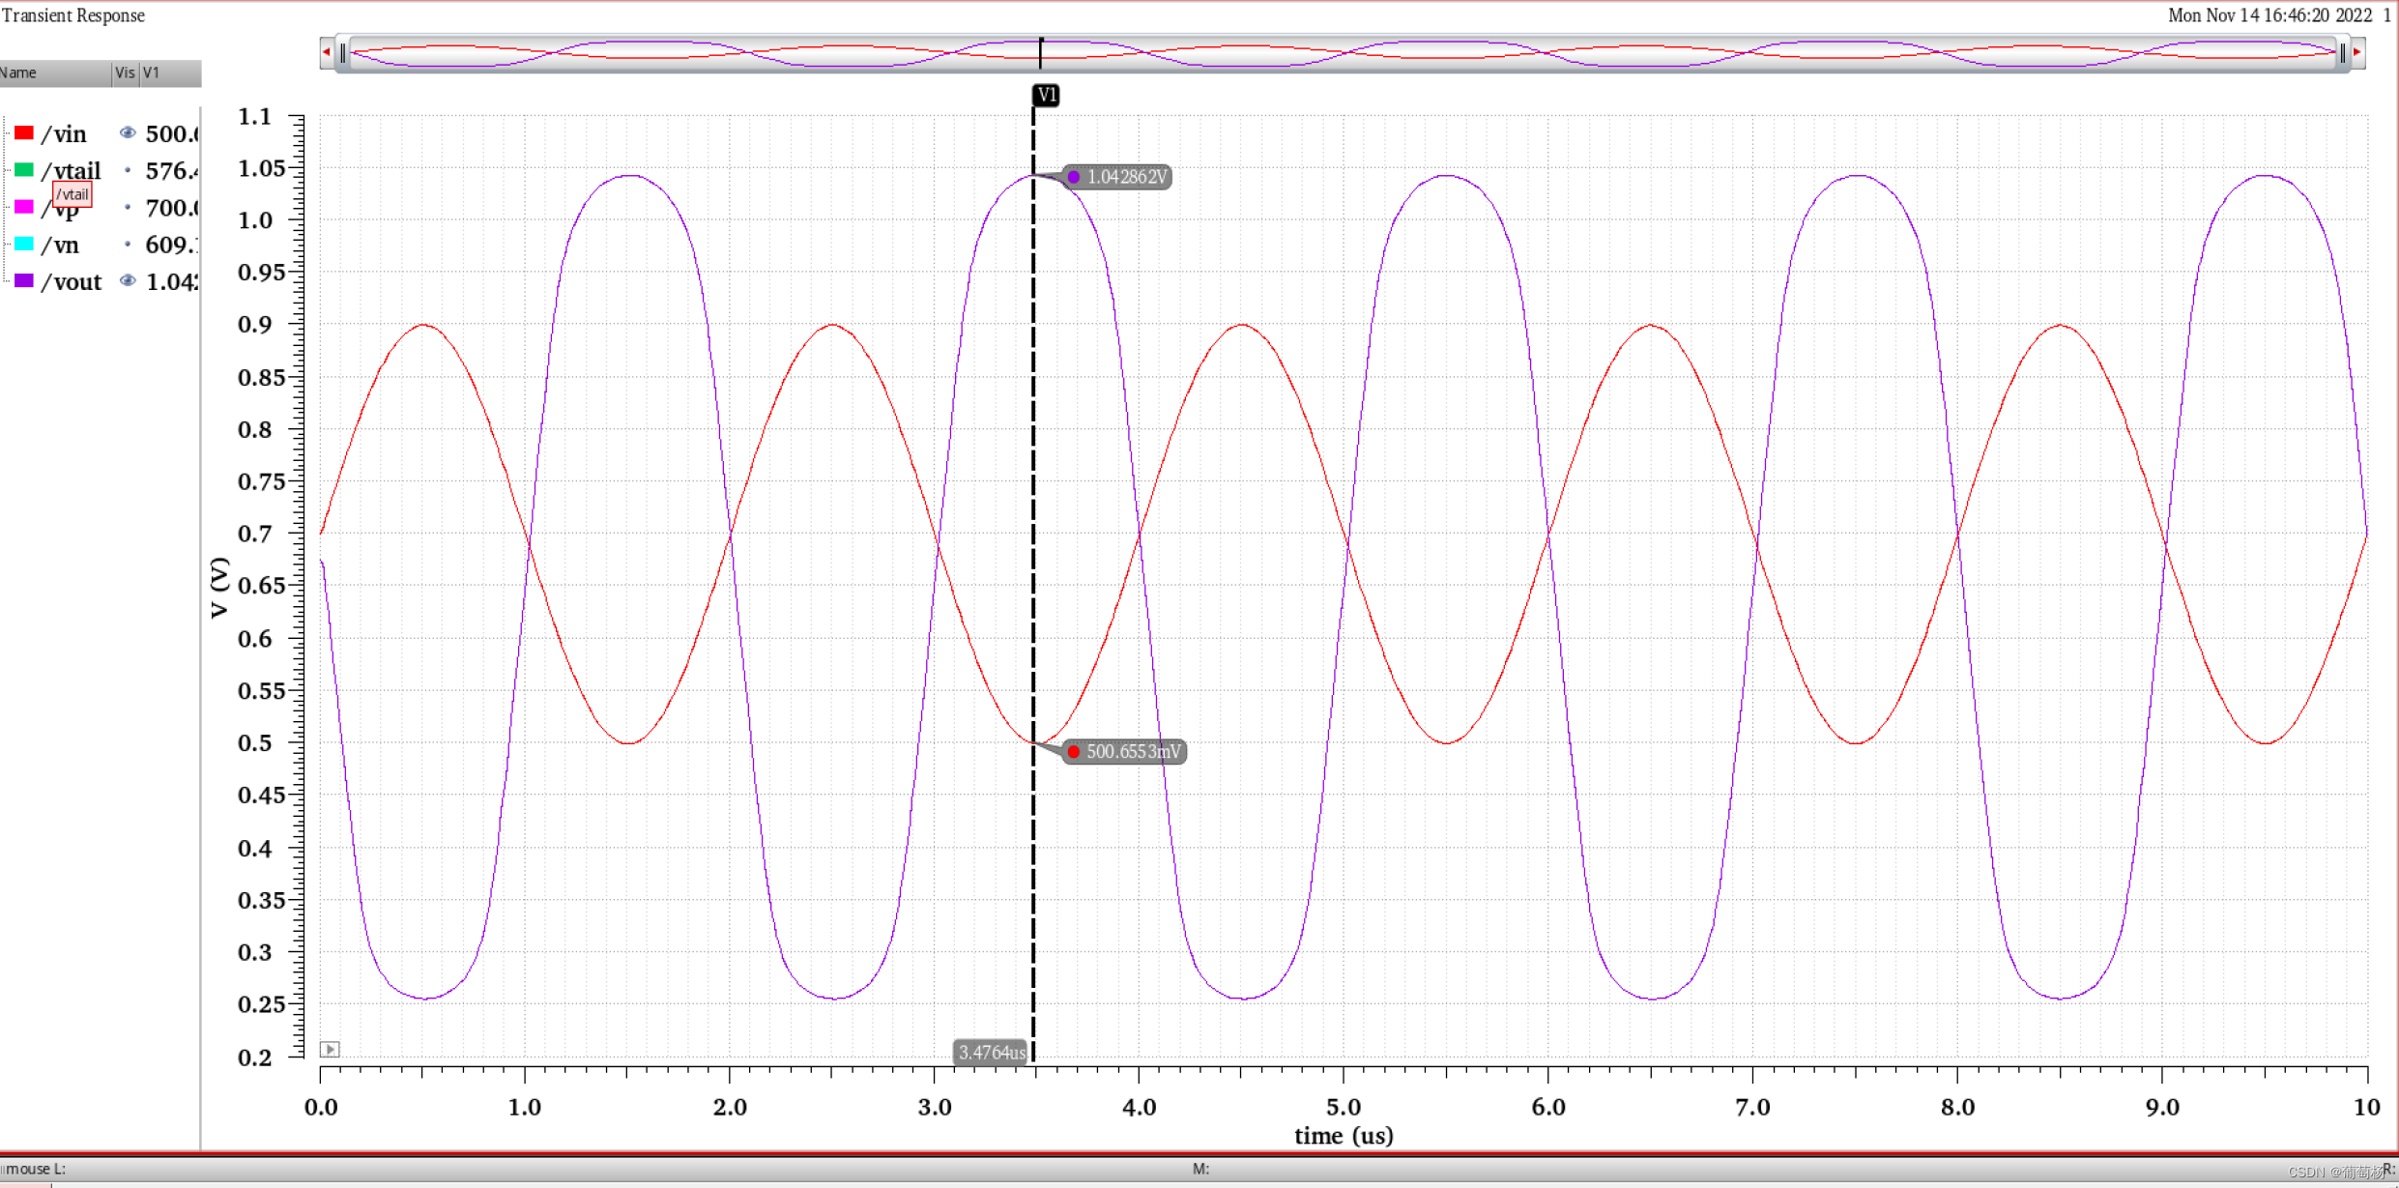
Task: Click the Vis column header
Action: click(126, 73)
